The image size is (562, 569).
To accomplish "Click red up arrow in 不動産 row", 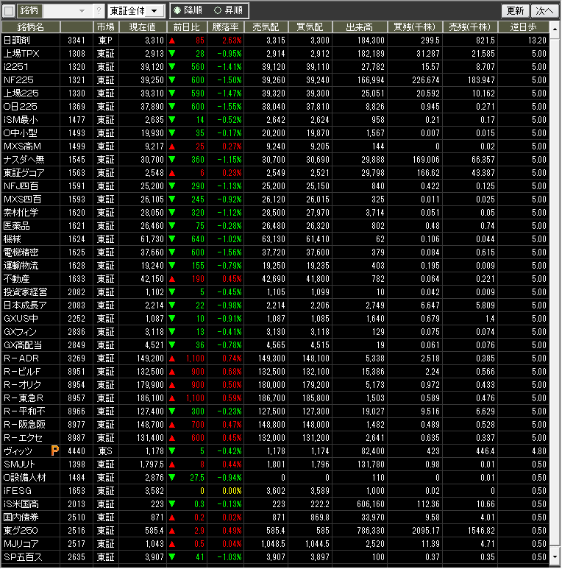I will coord(172,279).
